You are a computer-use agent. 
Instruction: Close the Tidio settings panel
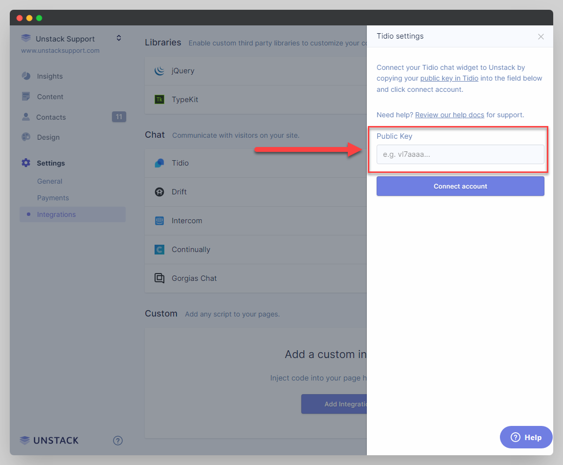(x=540, y=37)
